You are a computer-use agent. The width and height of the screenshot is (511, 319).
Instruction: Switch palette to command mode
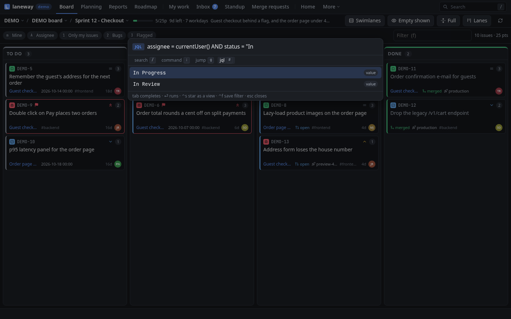point(175,60)
